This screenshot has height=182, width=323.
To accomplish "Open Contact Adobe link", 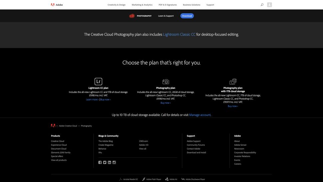I will pyautogui.click(x=193, y=149).
